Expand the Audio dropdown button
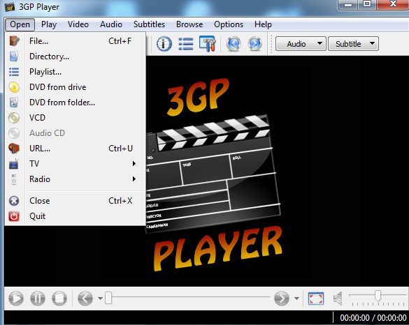The height and width of the screenshot is (325, 409). (301, 44)
